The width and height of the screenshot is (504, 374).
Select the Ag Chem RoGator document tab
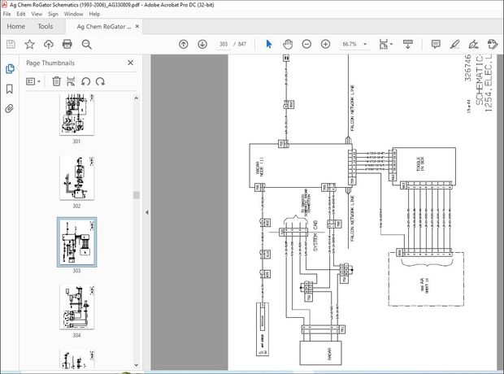(x=103, y=27)
